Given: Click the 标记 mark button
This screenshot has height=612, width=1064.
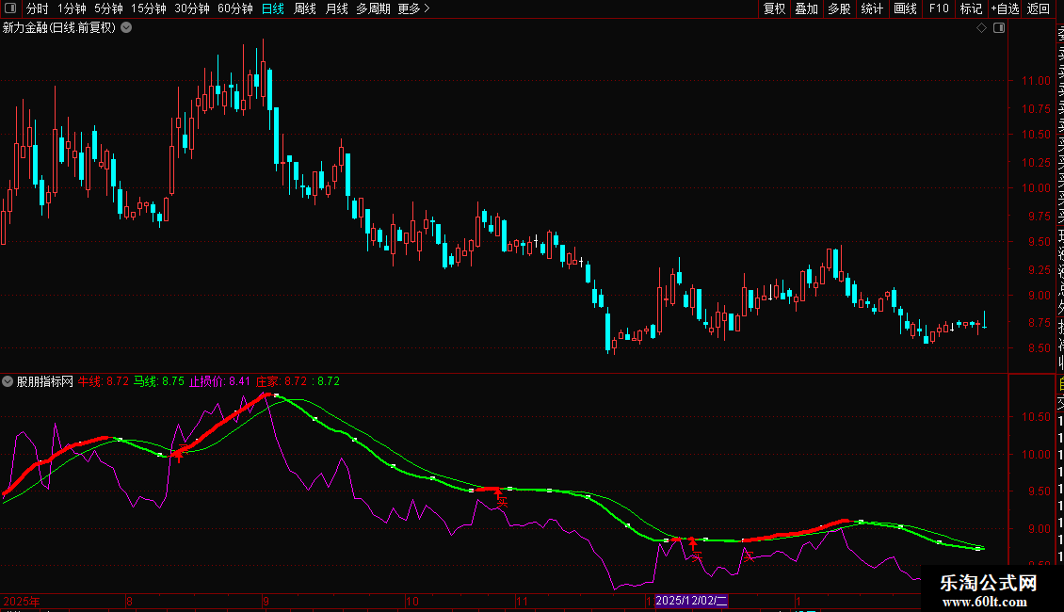Looking at the screenshot, I should pyautogui.click(x=971, y=8).
